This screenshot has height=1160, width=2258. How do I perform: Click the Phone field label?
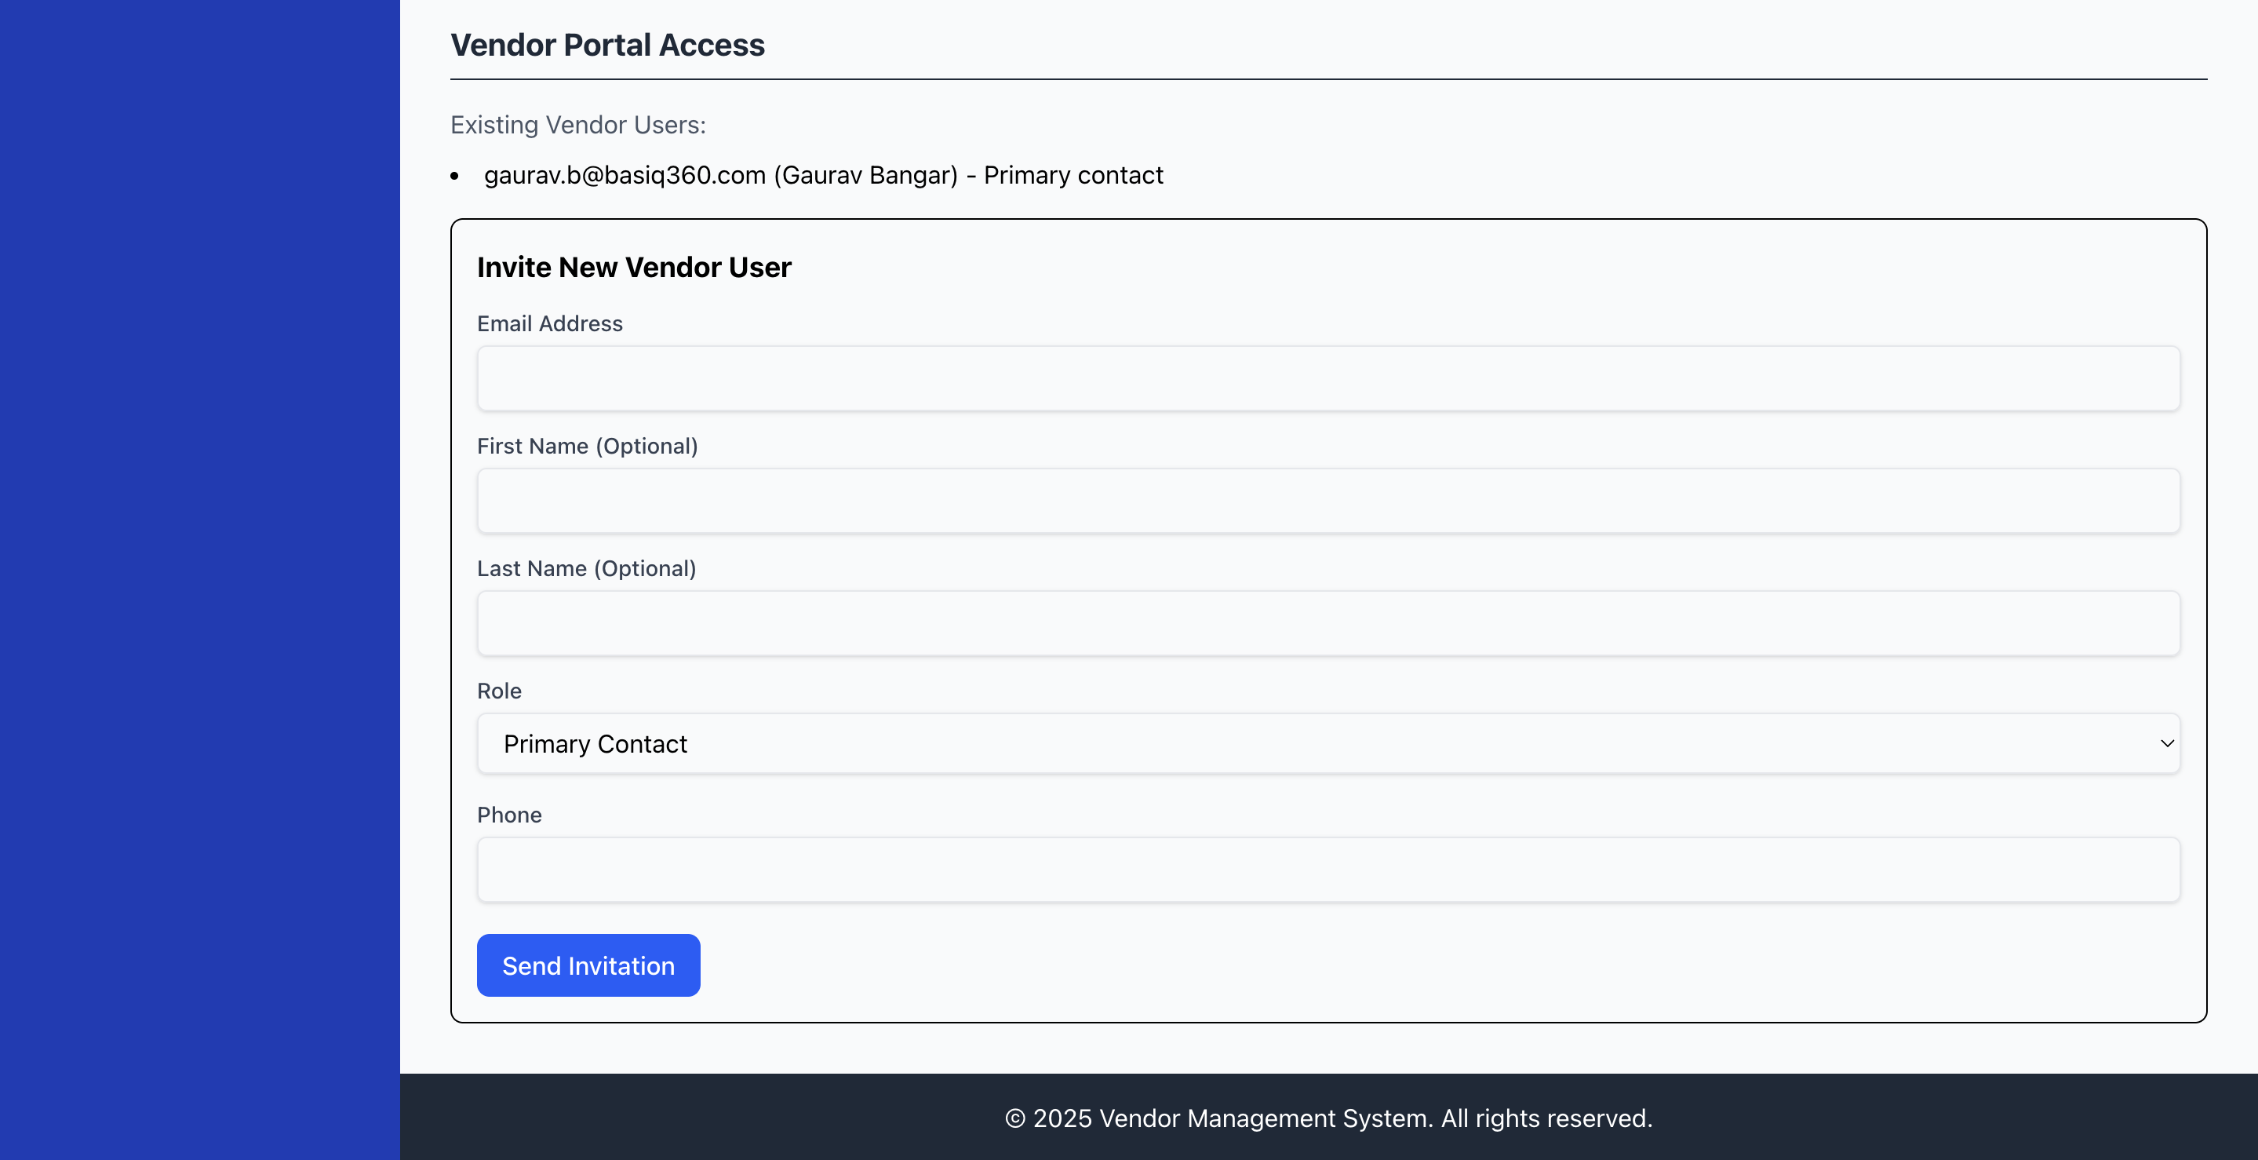(x=509, y=815)
